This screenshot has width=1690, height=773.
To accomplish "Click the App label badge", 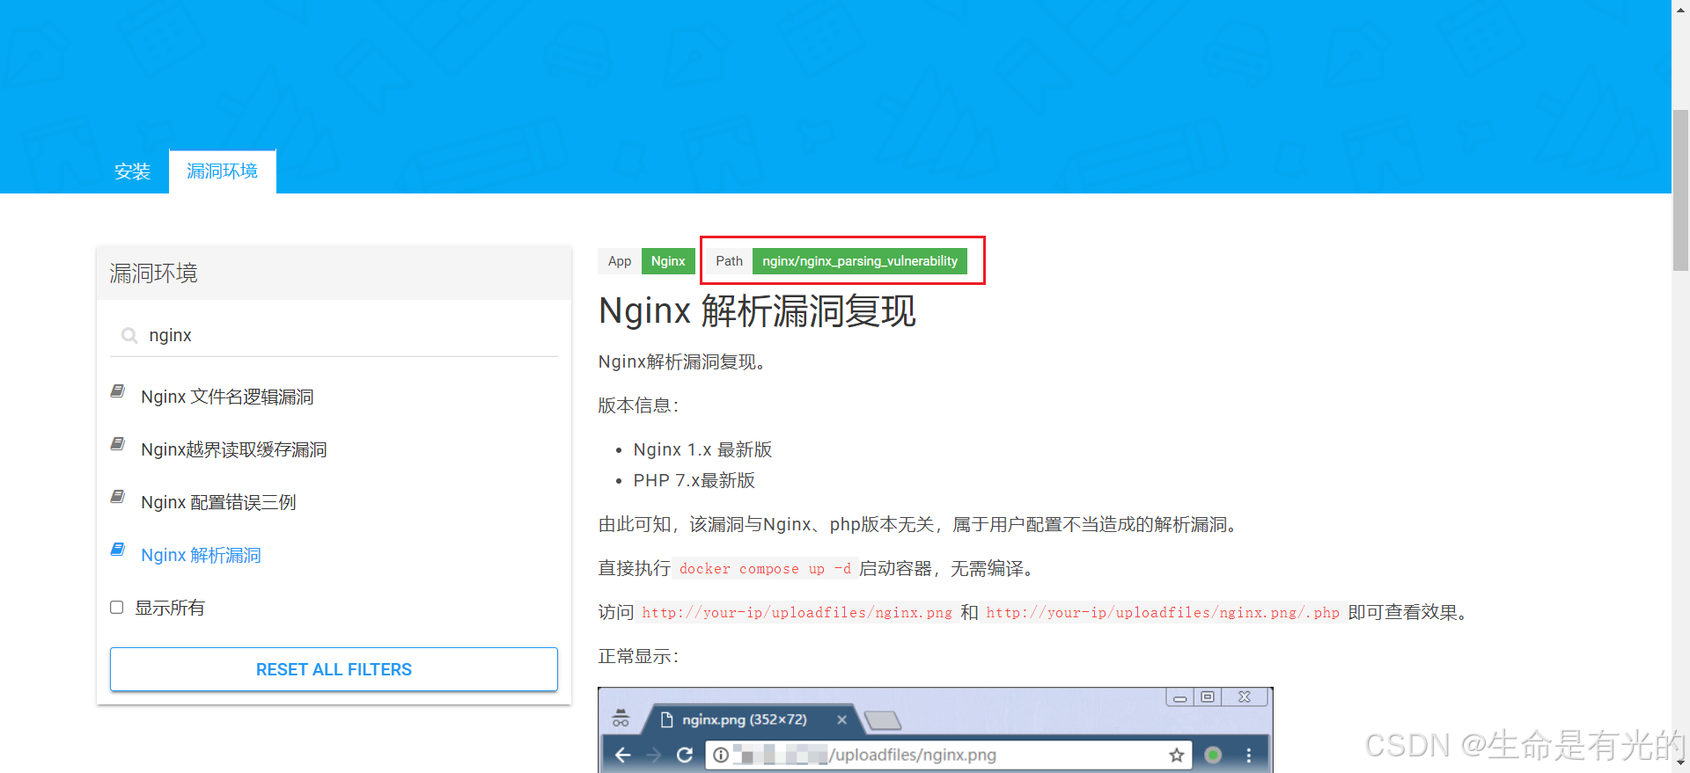I will click(x=620, y=261).
